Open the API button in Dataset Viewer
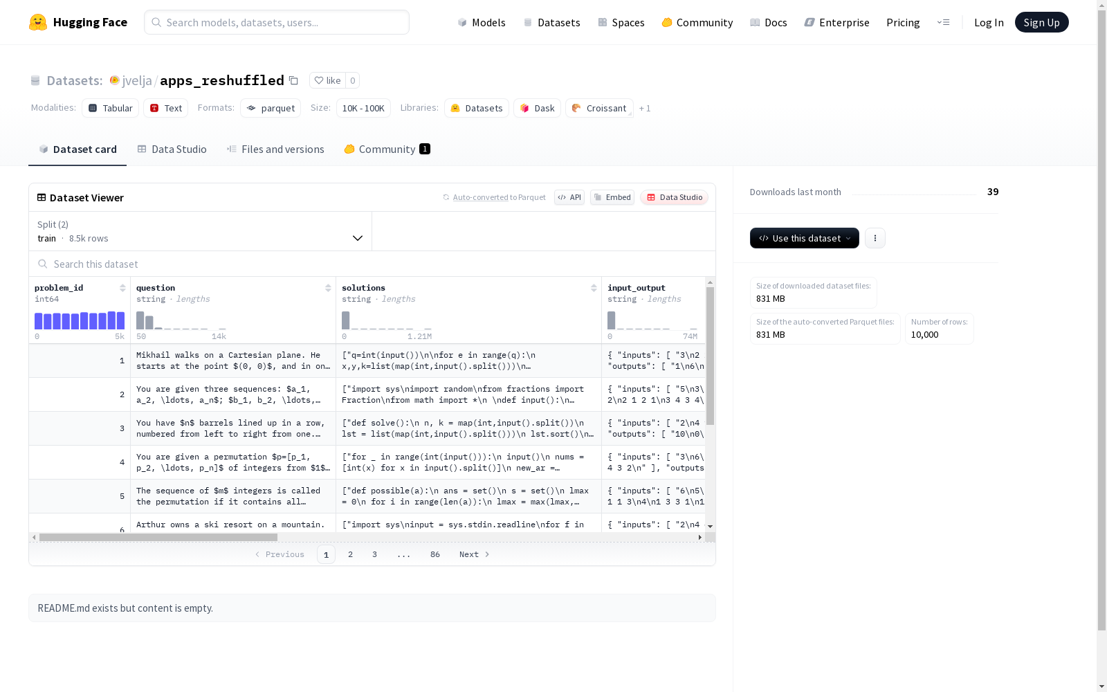The width and height of the screenshot is (1107, 692). (569, 197)
